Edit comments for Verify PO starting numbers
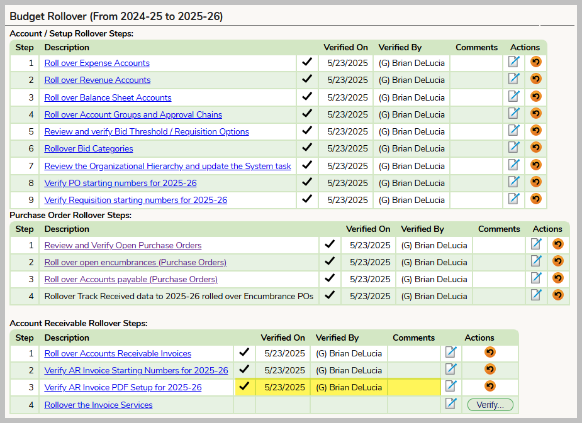This screenshot has height=423, width=582. (x=513, y=182)
